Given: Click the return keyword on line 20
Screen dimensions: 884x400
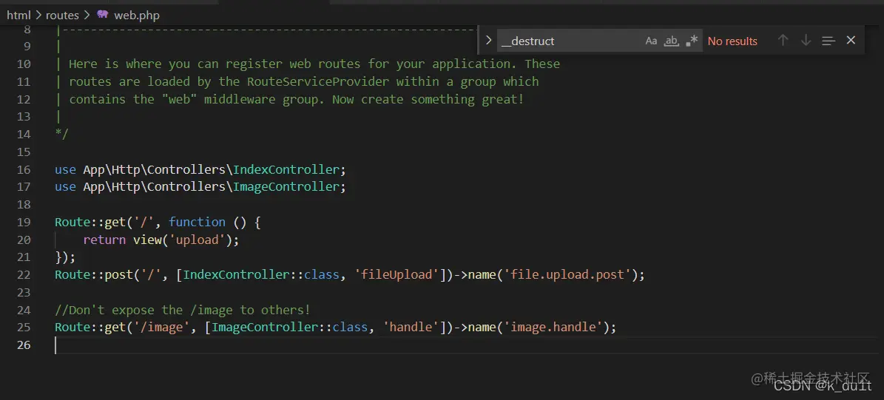Looking at the screenshot, I should [104, 240].
